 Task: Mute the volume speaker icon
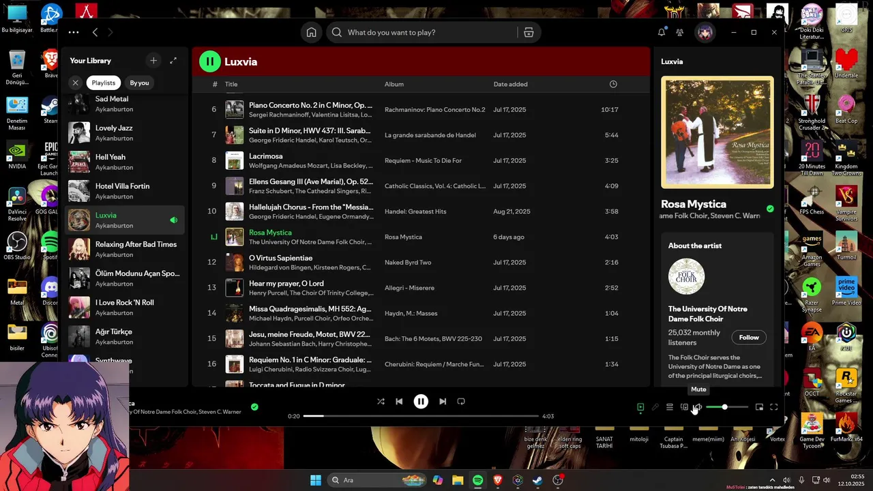[x=697, y=407]
